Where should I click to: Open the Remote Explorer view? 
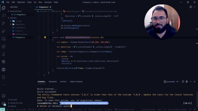tap(3, 39)
